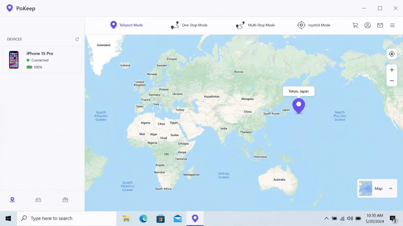
Task: Click the 100% battery indicator
Action: click(x=35, y=67)
